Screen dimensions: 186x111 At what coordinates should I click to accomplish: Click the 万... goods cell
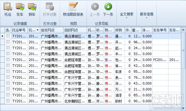(119, 89)
